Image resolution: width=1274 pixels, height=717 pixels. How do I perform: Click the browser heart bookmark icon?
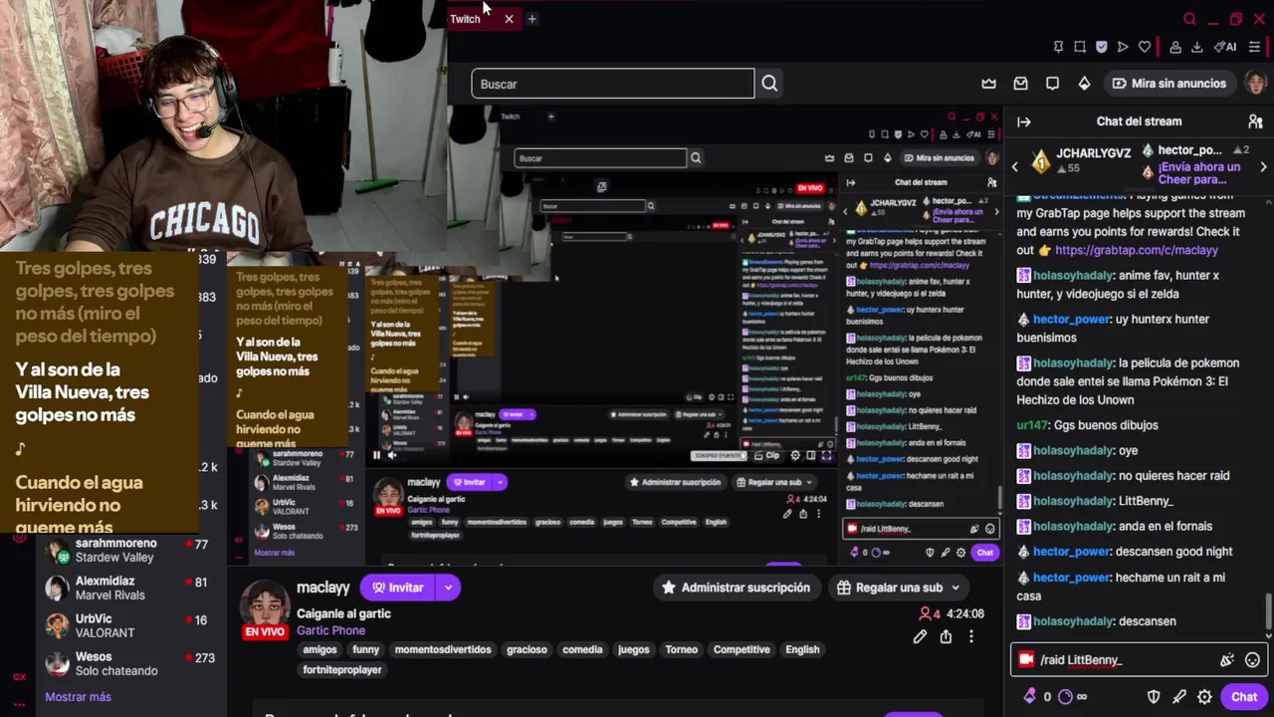pyautogui.click(x=1145, y=47)
